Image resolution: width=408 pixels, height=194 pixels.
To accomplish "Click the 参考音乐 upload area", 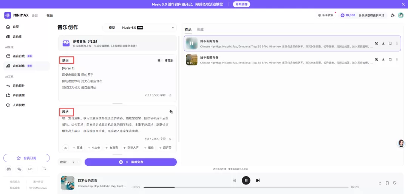I will click(x=117, y=43).
